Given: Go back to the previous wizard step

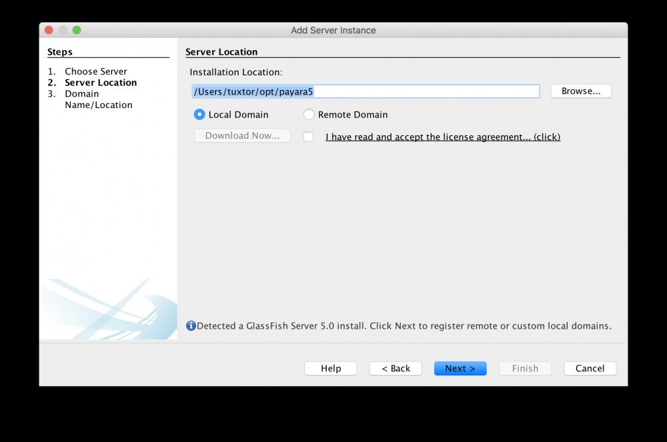Looking at the screenshot, I should pyautogui.click(x=395, y=368).
